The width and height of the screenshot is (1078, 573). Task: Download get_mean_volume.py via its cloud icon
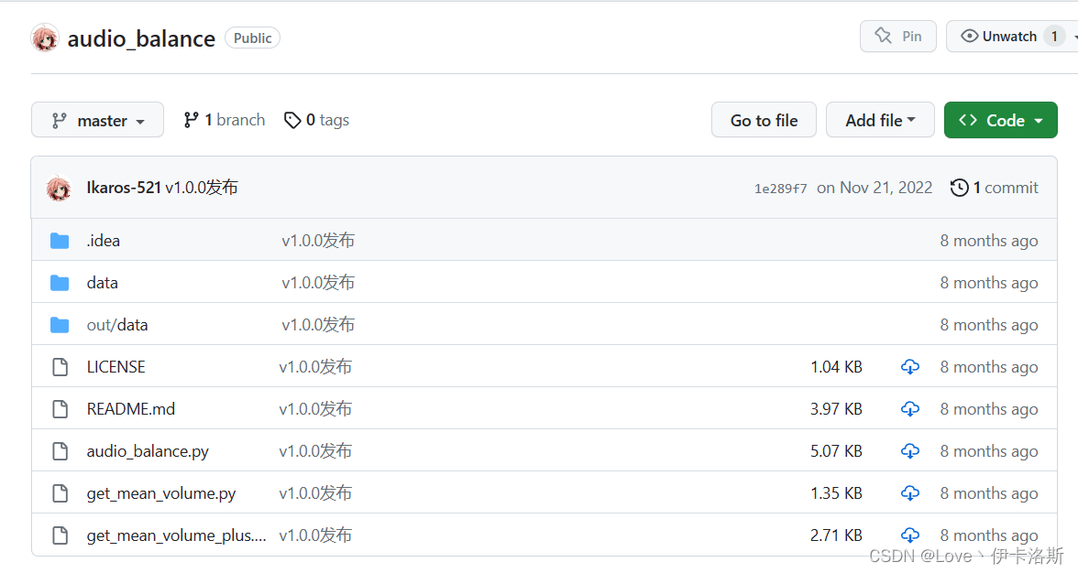point(910,493)
